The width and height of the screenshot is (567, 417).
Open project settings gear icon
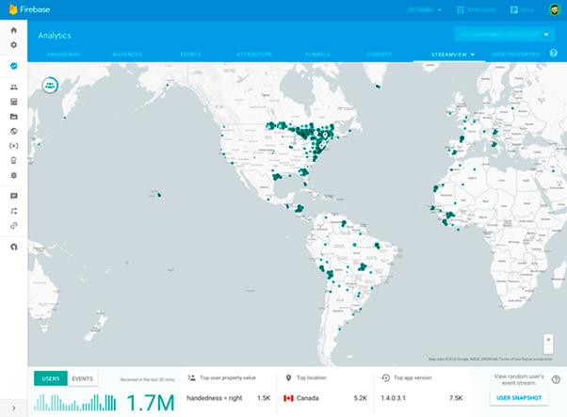(x=13, y=45)
